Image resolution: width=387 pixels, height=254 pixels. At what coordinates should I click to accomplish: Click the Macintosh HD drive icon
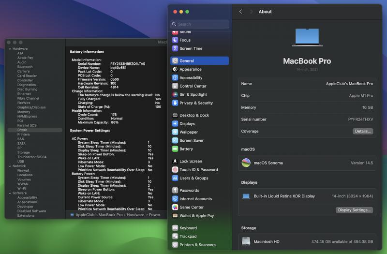tap(246, 241)
